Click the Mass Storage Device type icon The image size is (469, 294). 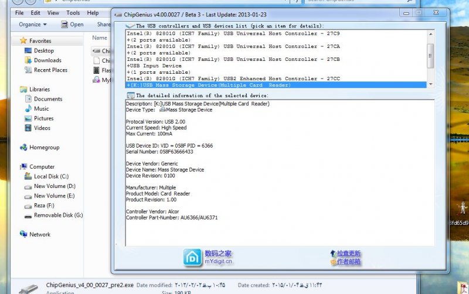tap(162, 110)
